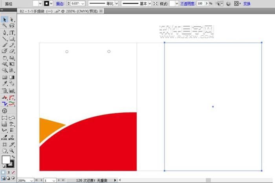Reset to default fill and stroke
This screenshot has height=183, width=275.
4,166
